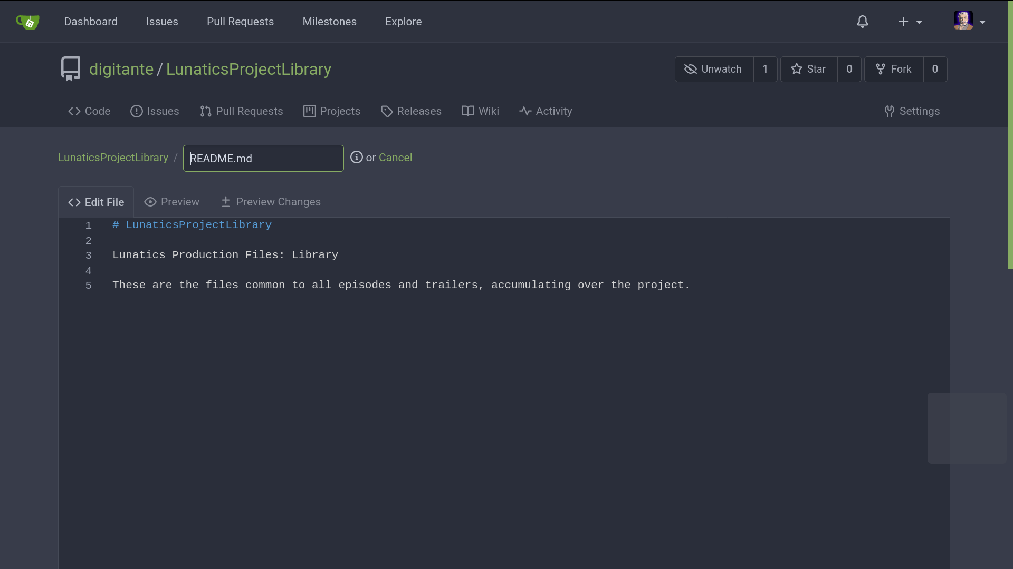The height and width of the screenshot is (569, 1013).
Task: Click the repository icon beside digitante
Action: (70, 69)
